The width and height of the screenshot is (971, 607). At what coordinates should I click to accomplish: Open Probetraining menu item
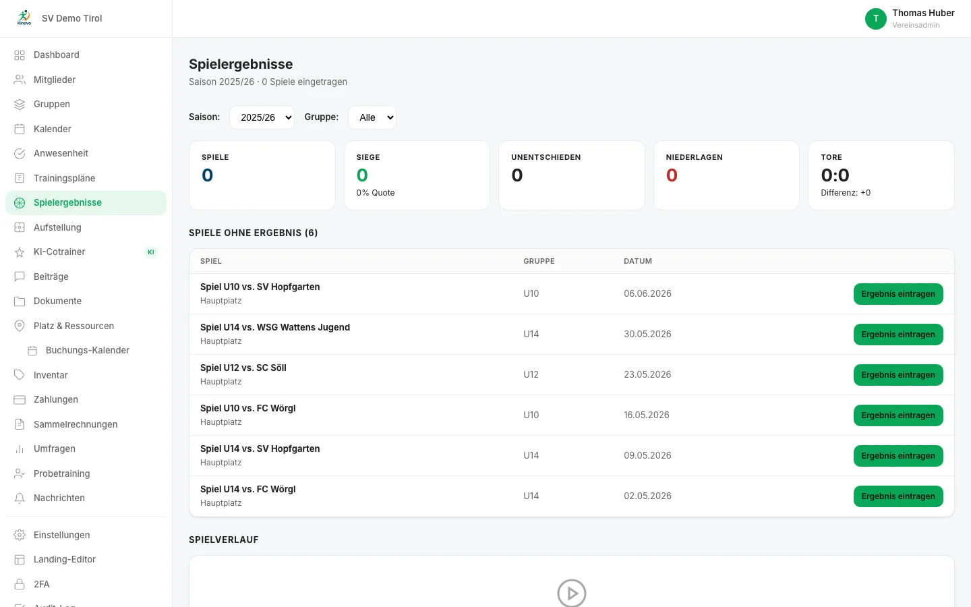[x=86, y=473]
